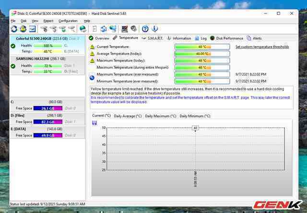Click the yellow warning-triangle toolbar icon
Image resolution: width=307 pixels, height=213 pixels.
click(23, 29)
